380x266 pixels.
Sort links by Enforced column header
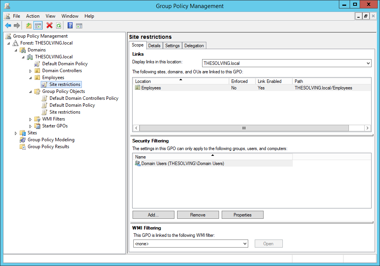pos(242,81)
